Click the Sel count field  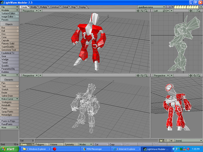[27, 141]
